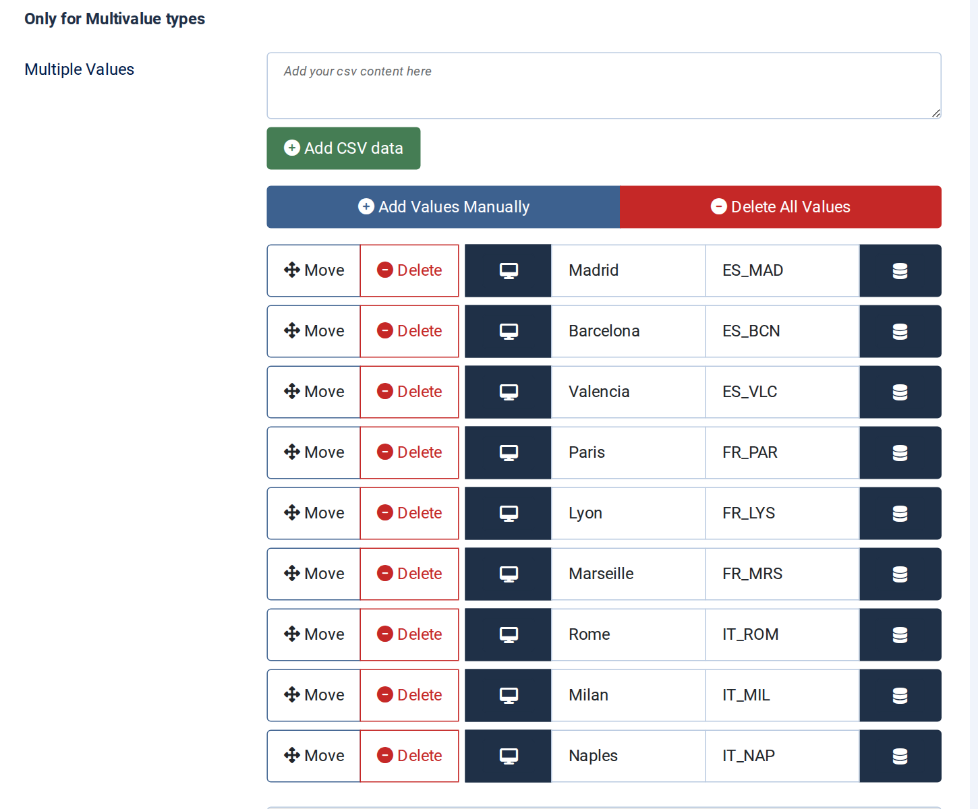Click the database icon beside ES_MAD

pyautogui.click(x=900, y=270)
